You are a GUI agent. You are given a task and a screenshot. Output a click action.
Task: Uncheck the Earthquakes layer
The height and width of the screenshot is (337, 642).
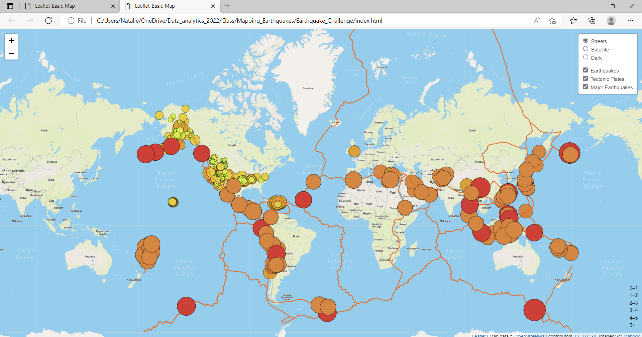coord(585,70)
